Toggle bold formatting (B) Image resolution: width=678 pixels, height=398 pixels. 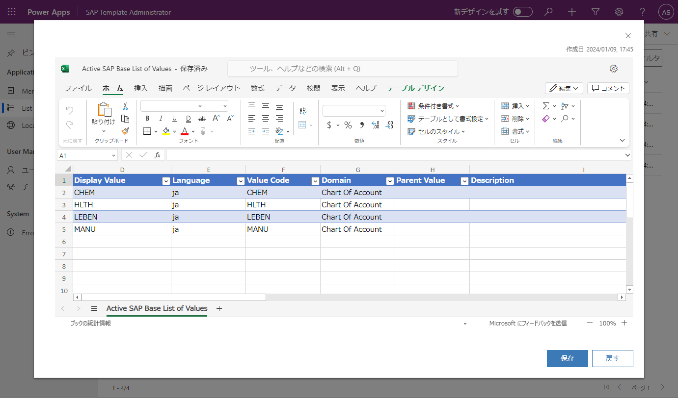pos(147,119)
